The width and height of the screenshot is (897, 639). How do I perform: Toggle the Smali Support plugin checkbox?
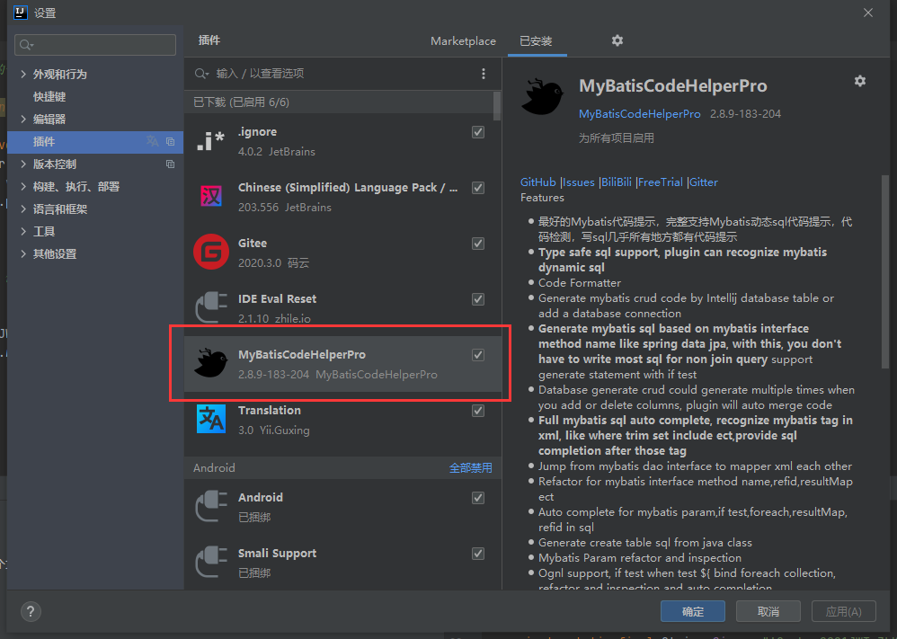tap(478, 554)
